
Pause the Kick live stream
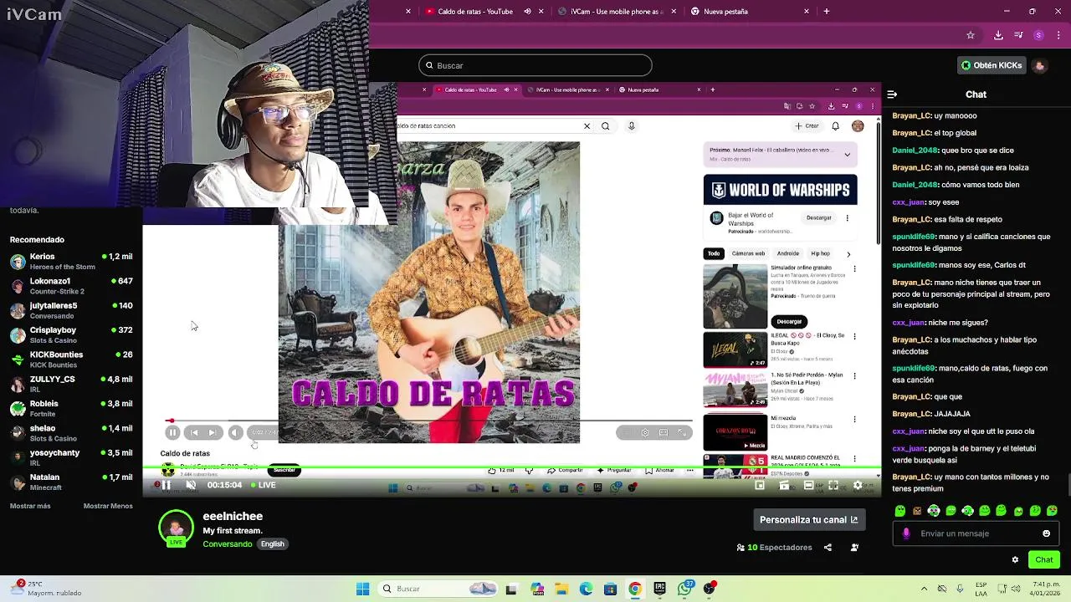(166, 485)
